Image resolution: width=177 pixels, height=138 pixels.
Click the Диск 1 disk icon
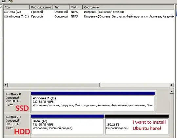(x=8, y=117)
